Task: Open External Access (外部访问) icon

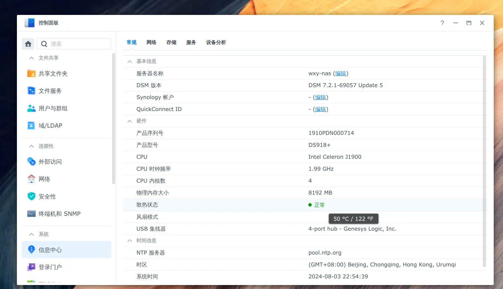Action: tap(31, 162)
